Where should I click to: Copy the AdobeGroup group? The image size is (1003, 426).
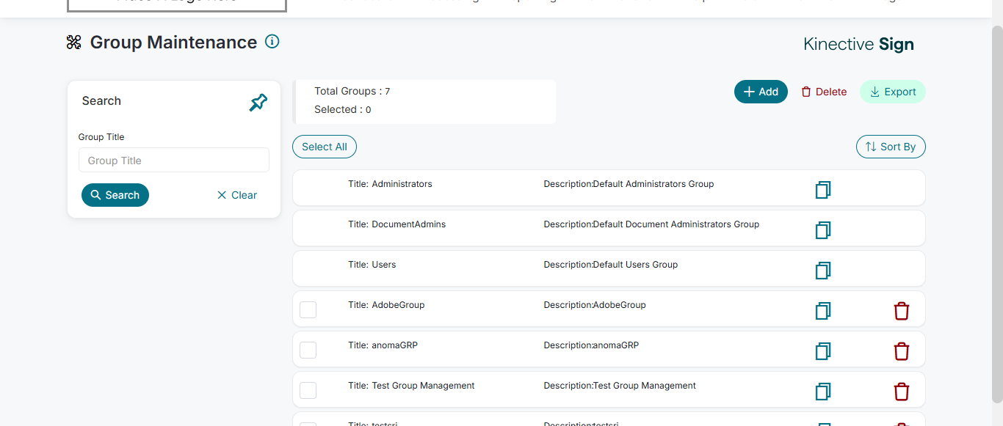click(822, 311)
